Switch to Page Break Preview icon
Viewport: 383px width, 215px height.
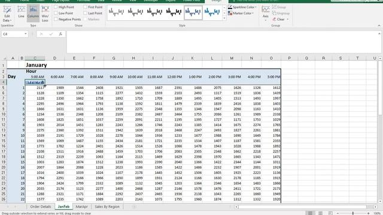pos(330,213)
